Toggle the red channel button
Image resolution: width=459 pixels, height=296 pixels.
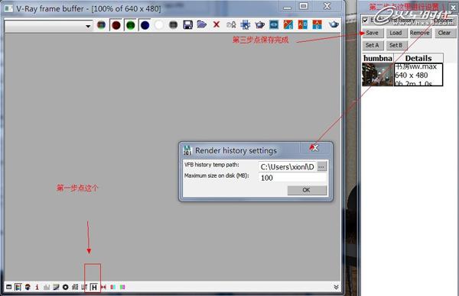tap(116, 25)
